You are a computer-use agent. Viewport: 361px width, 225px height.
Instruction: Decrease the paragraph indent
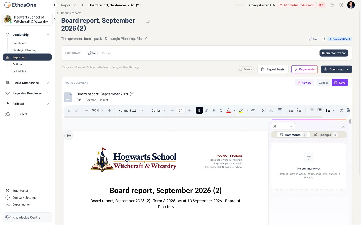[x=311, y=110]
